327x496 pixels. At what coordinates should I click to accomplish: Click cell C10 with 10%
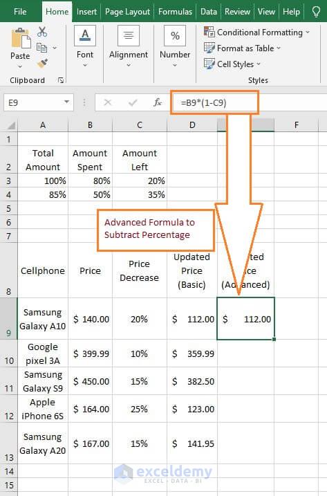140,353
